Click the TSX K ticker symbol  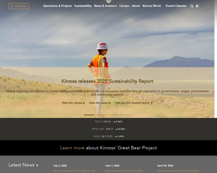[101, 121]
